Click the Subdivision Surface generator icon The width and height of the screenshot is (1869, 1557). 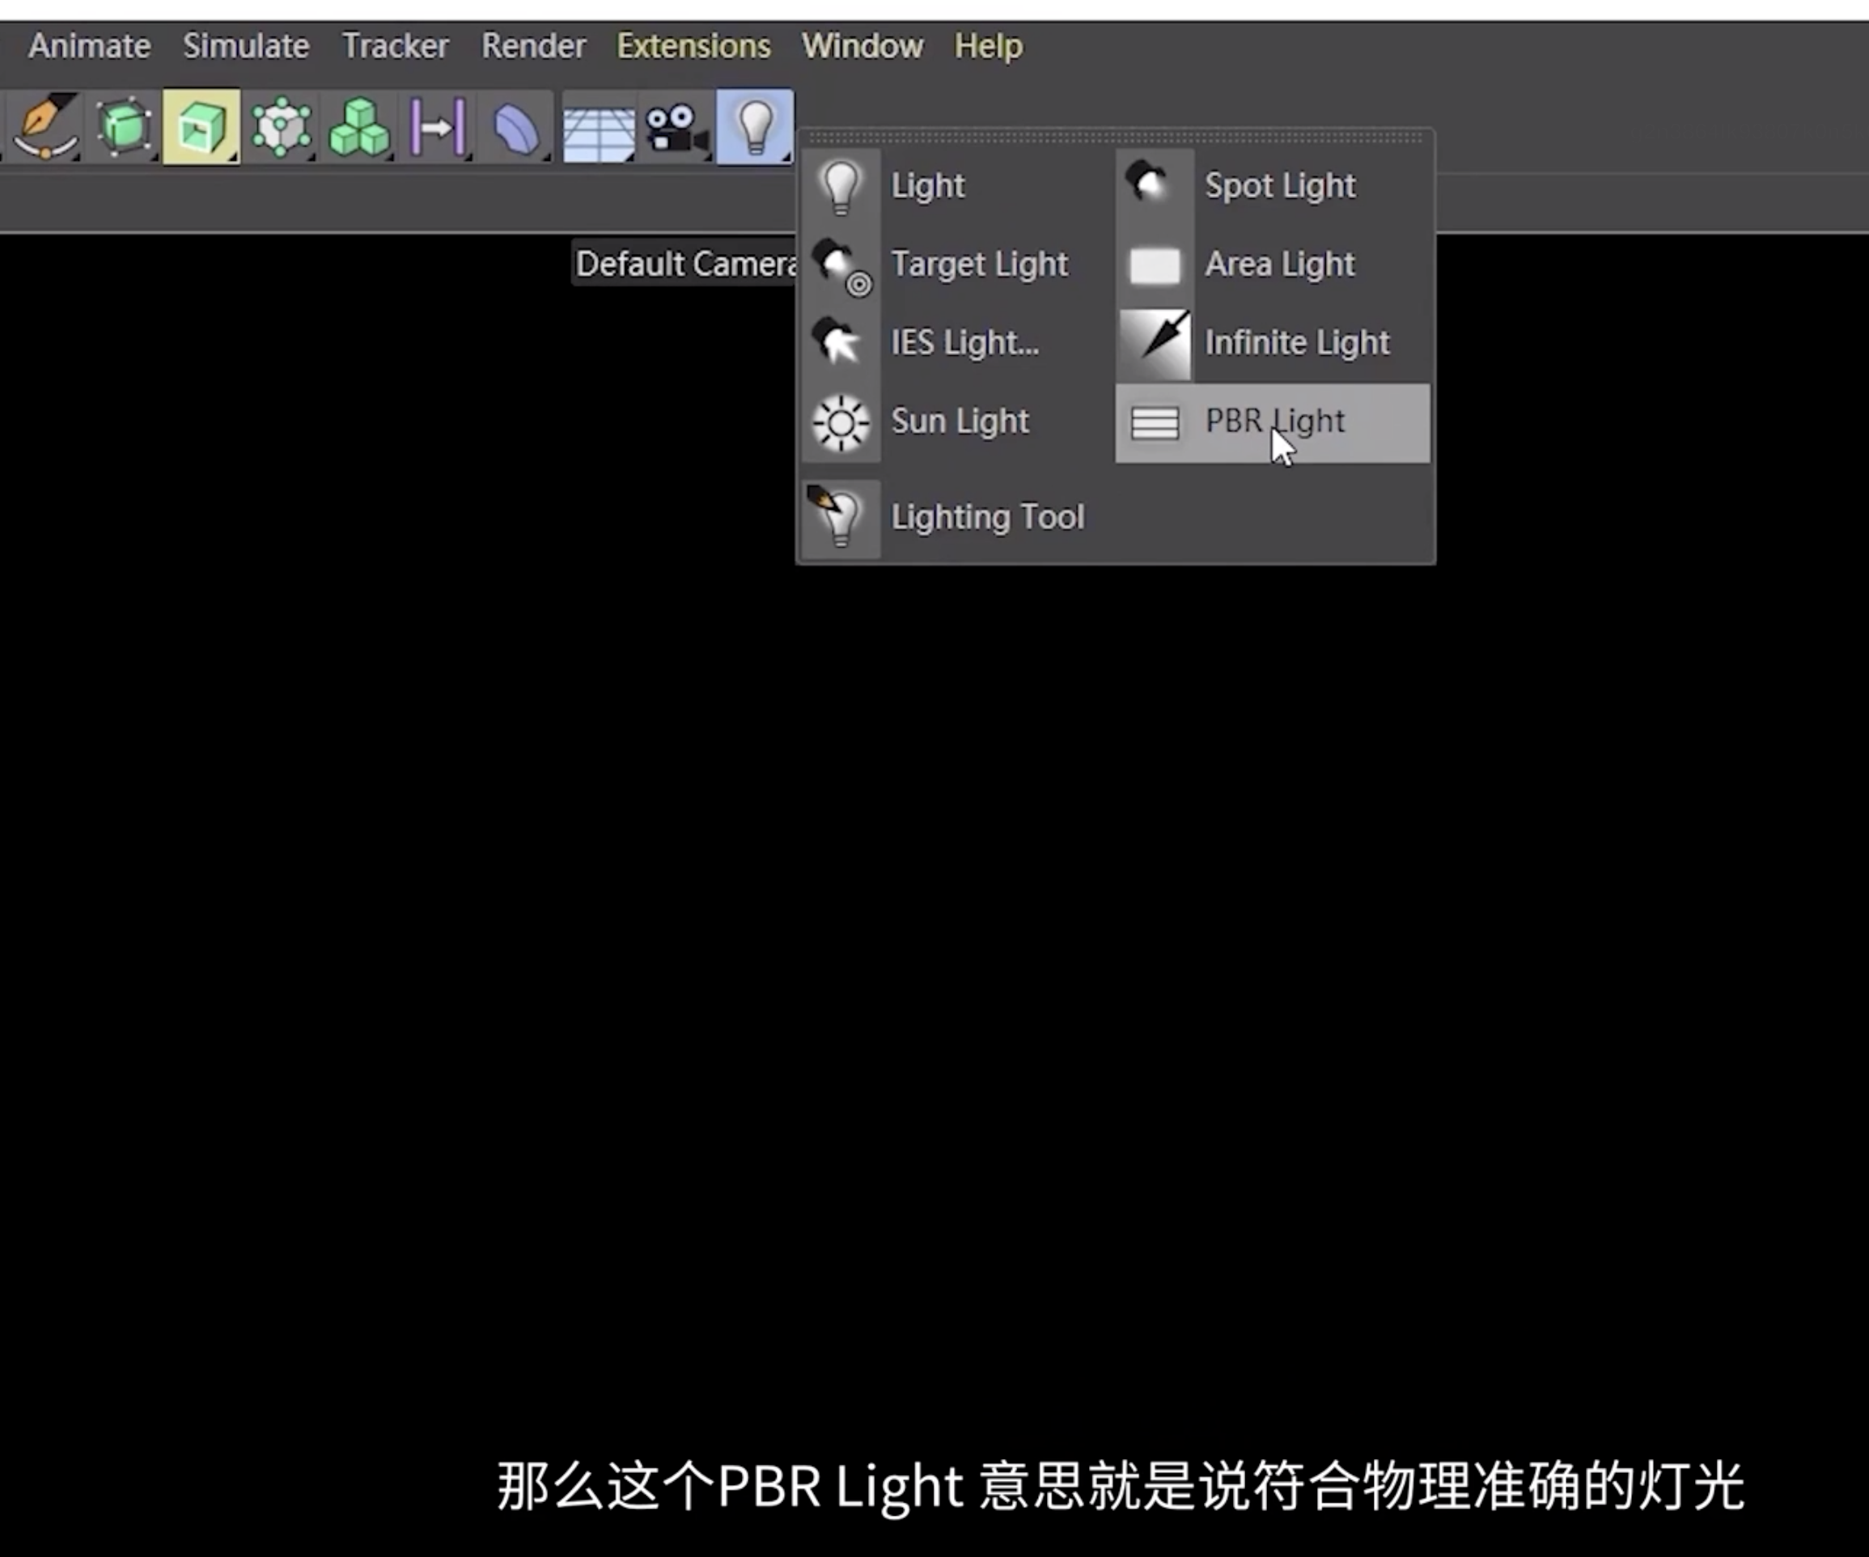124,126
